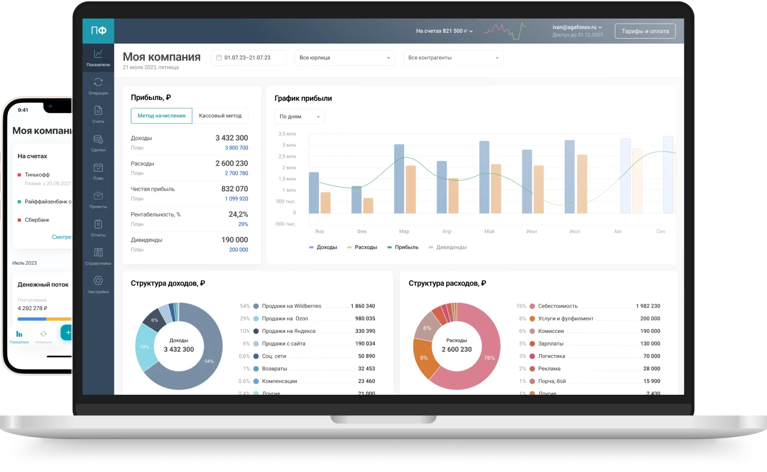Expand the Все контрагенты dropdown

453,58
